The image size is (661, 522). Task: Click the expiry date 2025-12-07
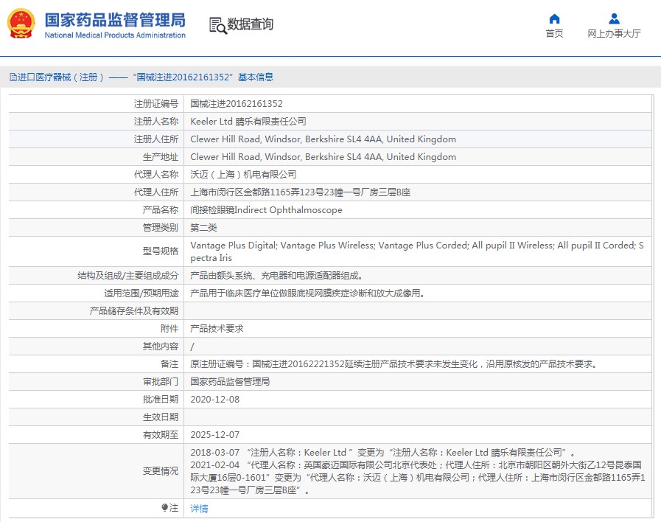tap(214, 435)
